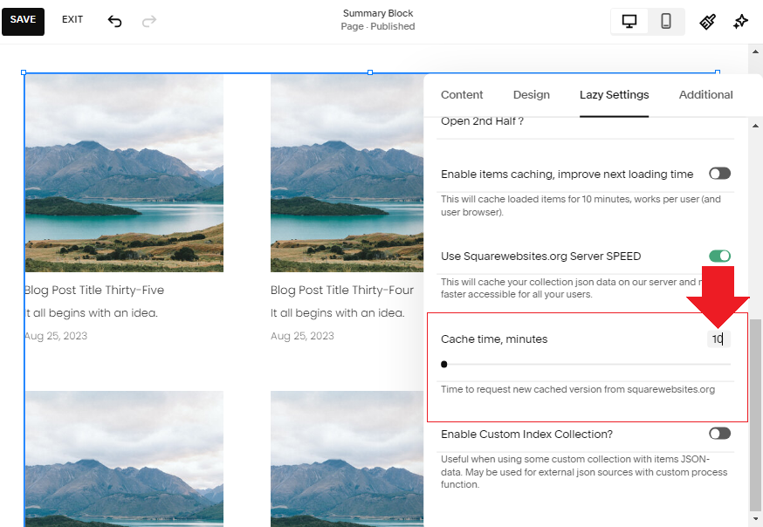Switch to desktop preview icon

click(x=629, y=22)
